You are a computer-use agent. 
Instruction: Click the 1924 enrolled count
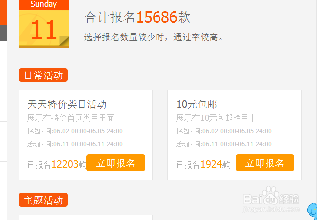(211, 165)
